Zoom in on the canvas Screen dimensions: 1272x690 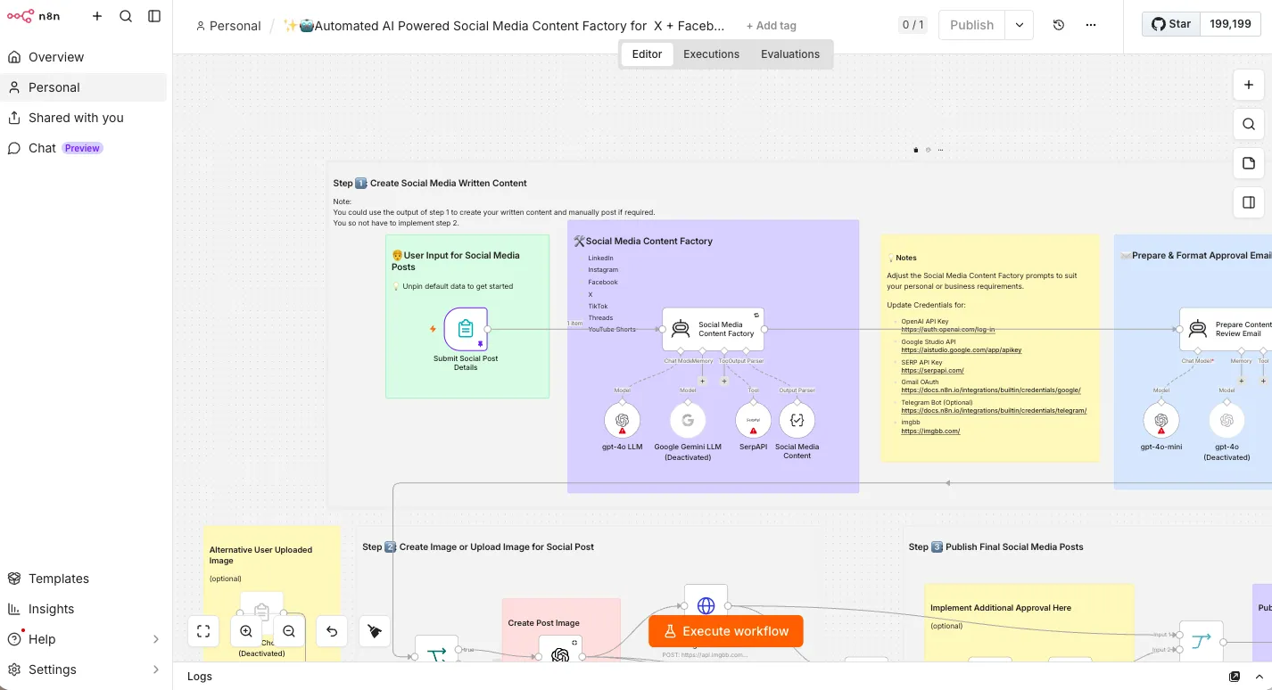[x=246, y=631]
